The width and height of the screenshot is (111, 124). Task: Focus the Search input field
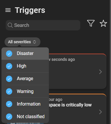tap(43, 25)
